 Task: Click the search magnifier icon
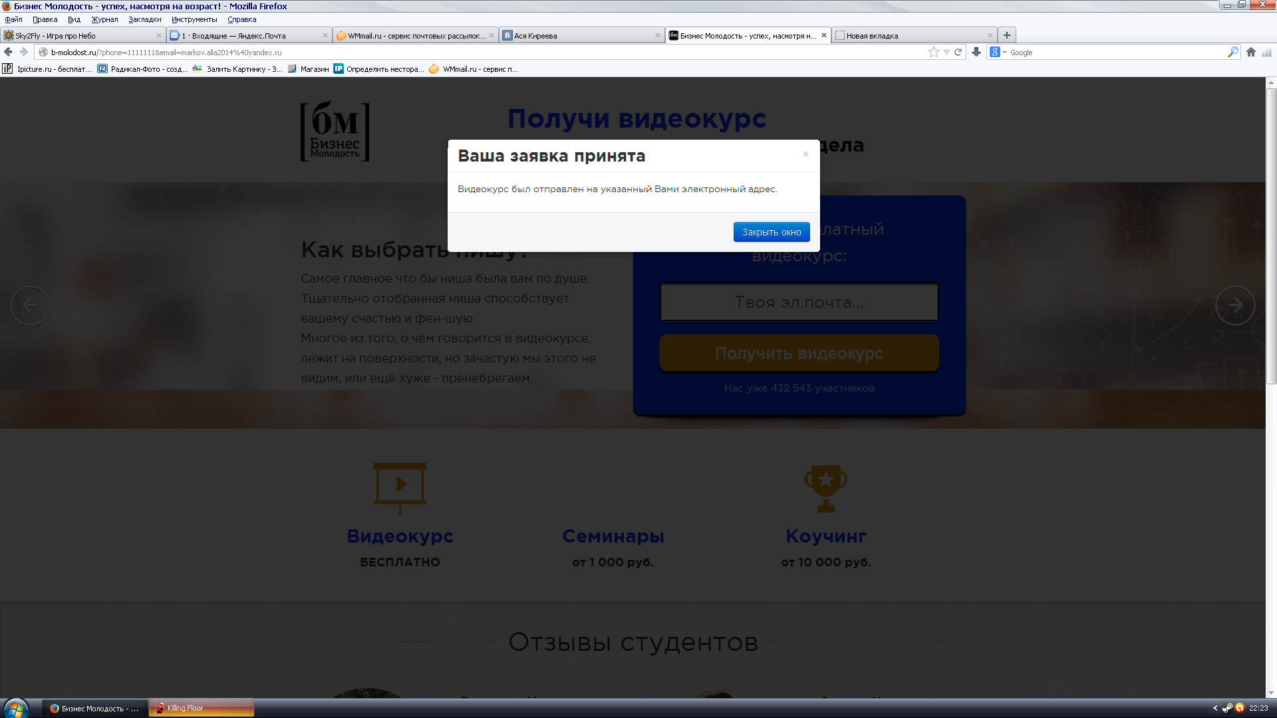[1232, 52]
